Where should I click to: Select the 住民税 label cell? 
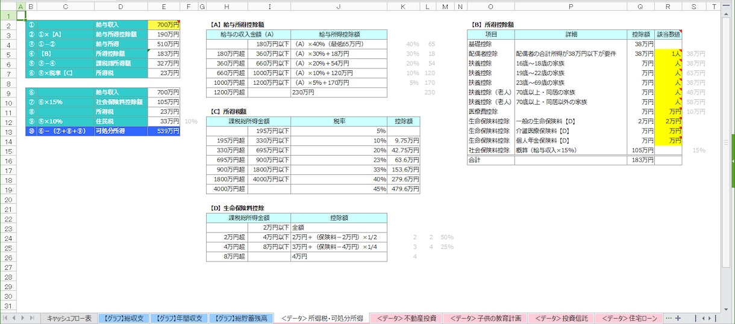tap(121, 121)
